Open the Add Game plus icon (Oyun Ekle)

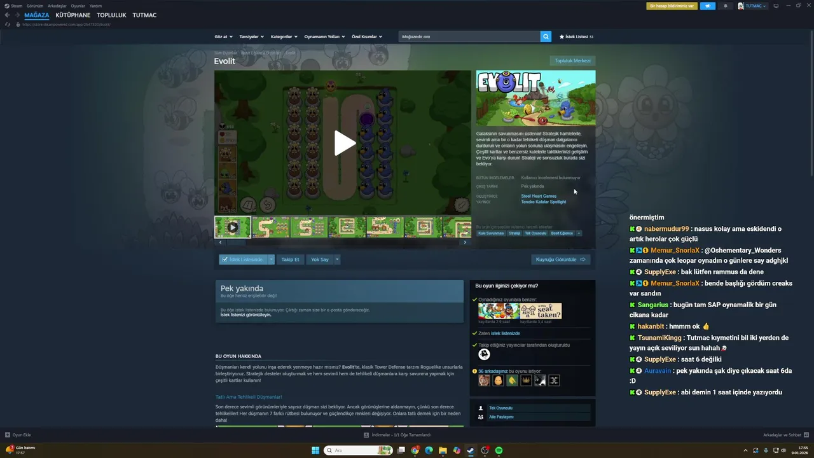[x=8, y=435]
